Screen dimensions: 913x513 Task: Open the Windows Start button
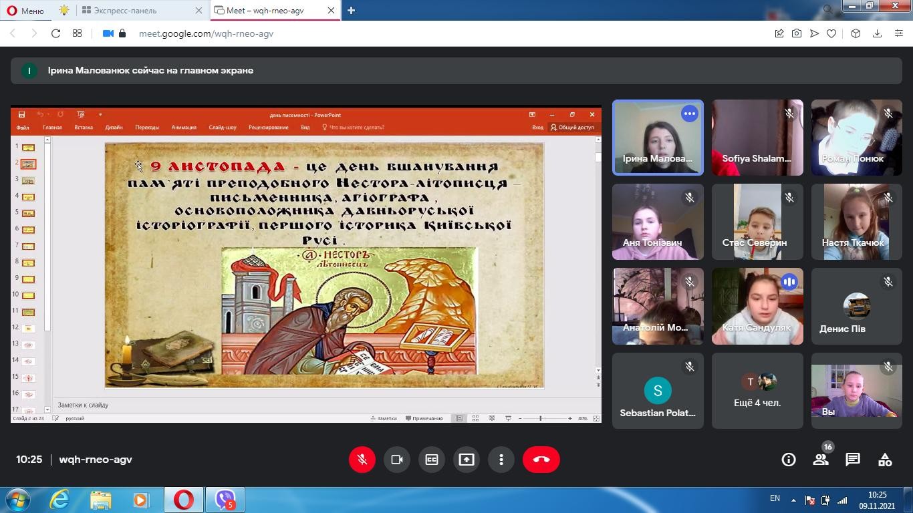coord(17,500)
